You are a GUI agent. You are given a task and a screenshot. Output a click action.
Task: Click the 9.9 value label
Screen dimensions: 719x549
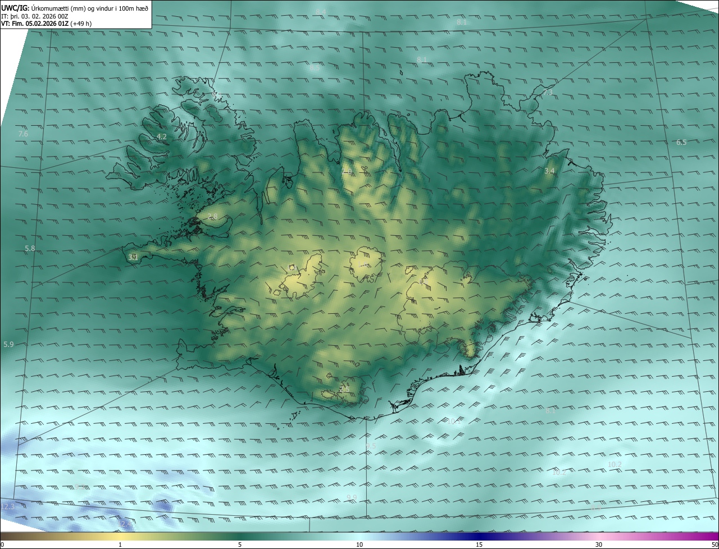[352, 498]
